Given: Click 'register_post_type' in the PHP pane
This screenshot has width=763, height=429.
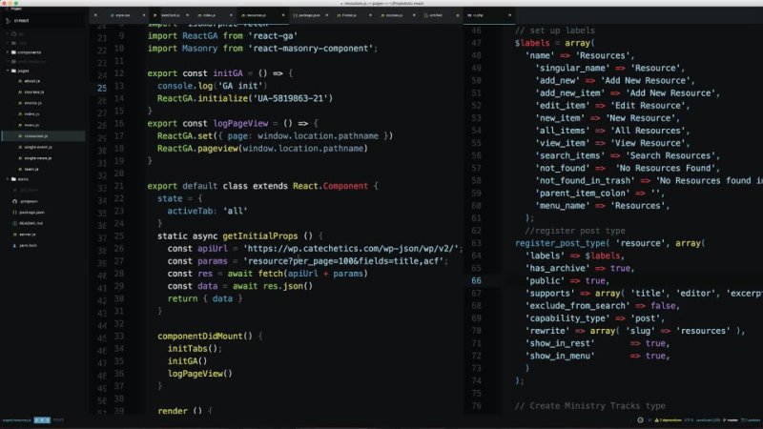Looking at the screenshot, I should (560, 243).
